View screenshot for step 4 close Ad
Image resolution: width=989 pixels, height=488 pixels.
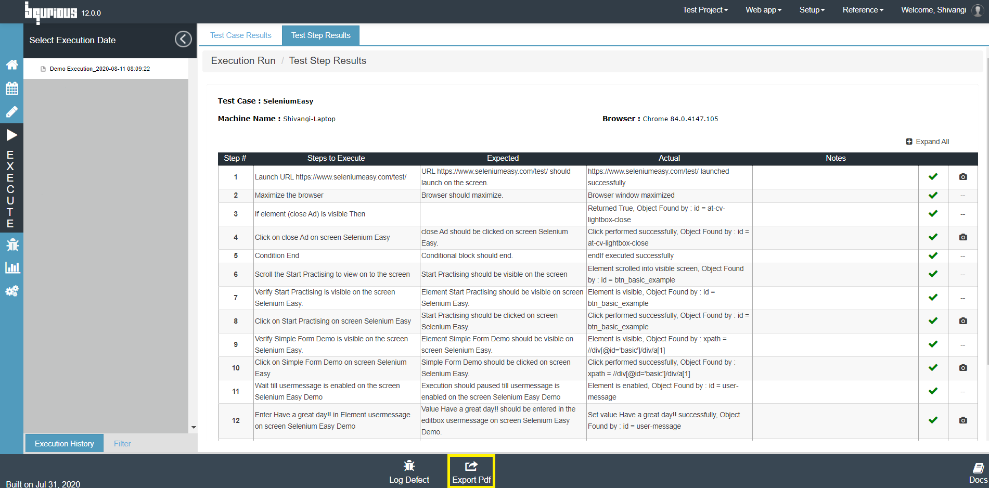pos(963,237)
